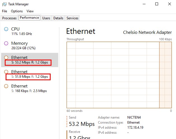The height and width of the screenshot is (139, 176).
Task: Click the Memory circle icon
Action: pos(6,43)
